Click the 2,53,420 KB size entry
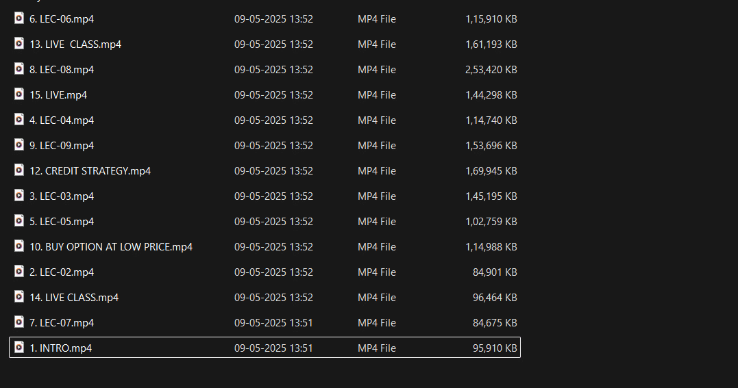738x388 pixels. click(x=491, y=70)
